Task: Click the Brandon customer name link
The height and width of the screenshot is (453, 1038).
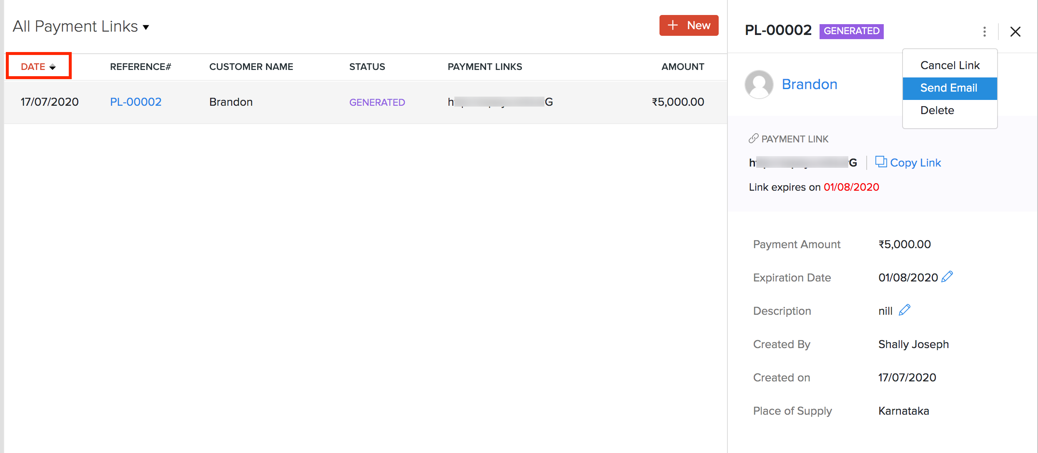Action: tap(809, 84)
